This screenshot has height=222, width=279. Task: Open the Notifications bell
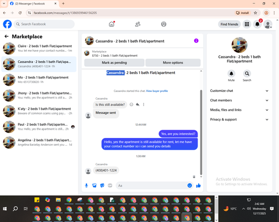tap(257, 24)
